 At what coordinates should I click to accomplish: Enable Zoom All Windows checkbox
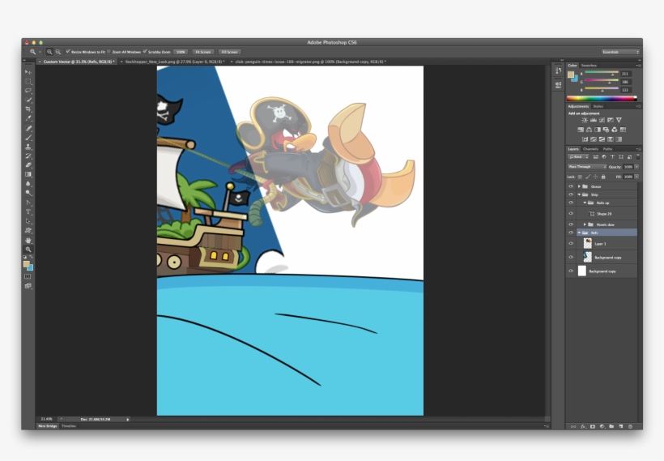(x=109, y=52)
